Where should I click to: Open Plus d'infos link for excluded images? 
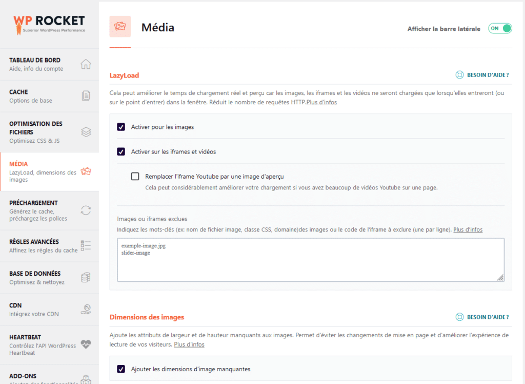(x=468, y=229)
